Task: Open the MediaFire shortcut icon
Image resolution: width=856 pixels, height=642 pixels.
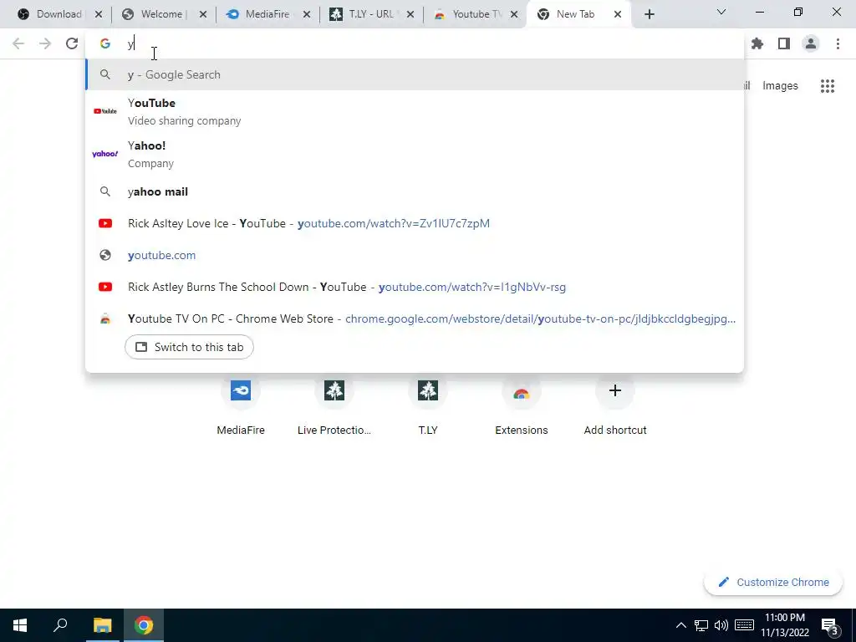Action: 241,390
